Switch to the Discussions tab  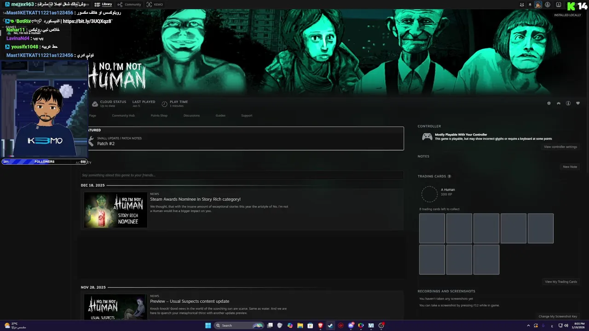coord(191,115)
